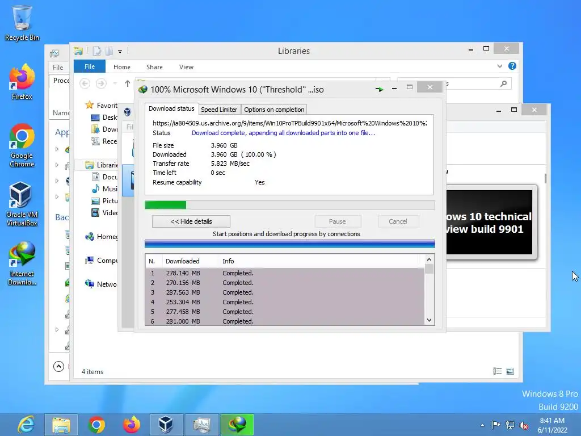
Task: Open Google Chrome desktop shortcut
Action: pyautogui.click(x=22, y=145)
